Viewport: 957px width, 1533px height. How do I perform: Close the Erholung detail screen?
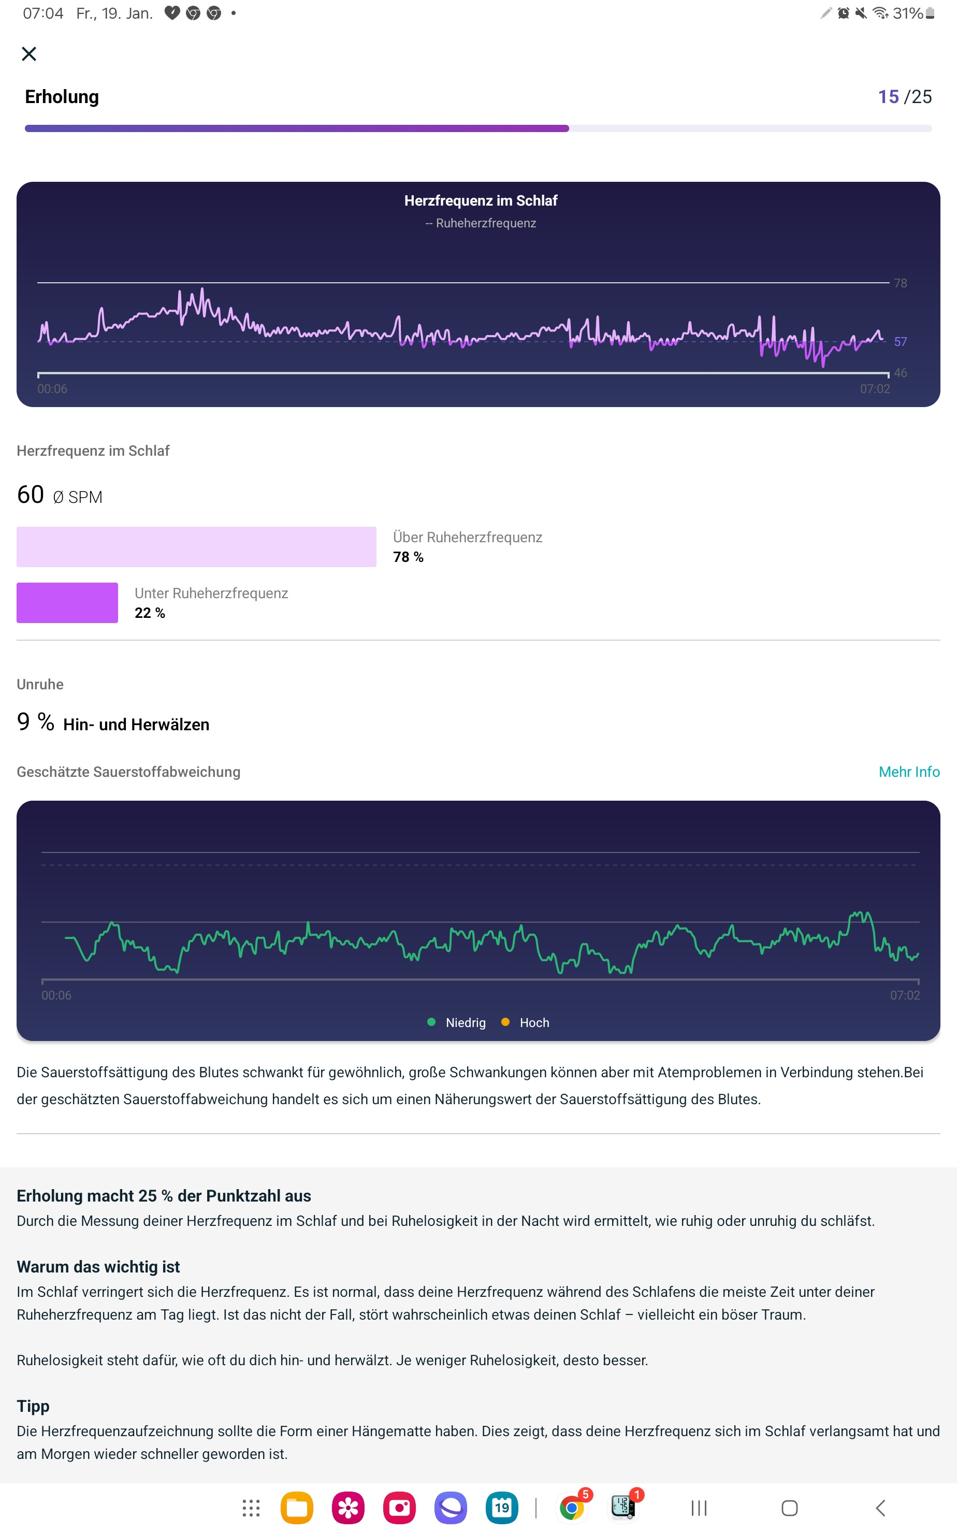[x=29, y=54]
